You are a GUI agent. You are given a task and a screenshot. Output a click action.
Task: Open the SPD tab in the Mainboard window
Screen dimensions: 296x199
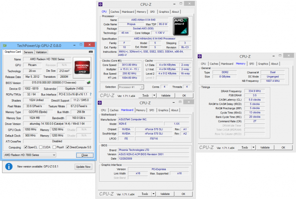pyautogui.click(x=152, y=110)
